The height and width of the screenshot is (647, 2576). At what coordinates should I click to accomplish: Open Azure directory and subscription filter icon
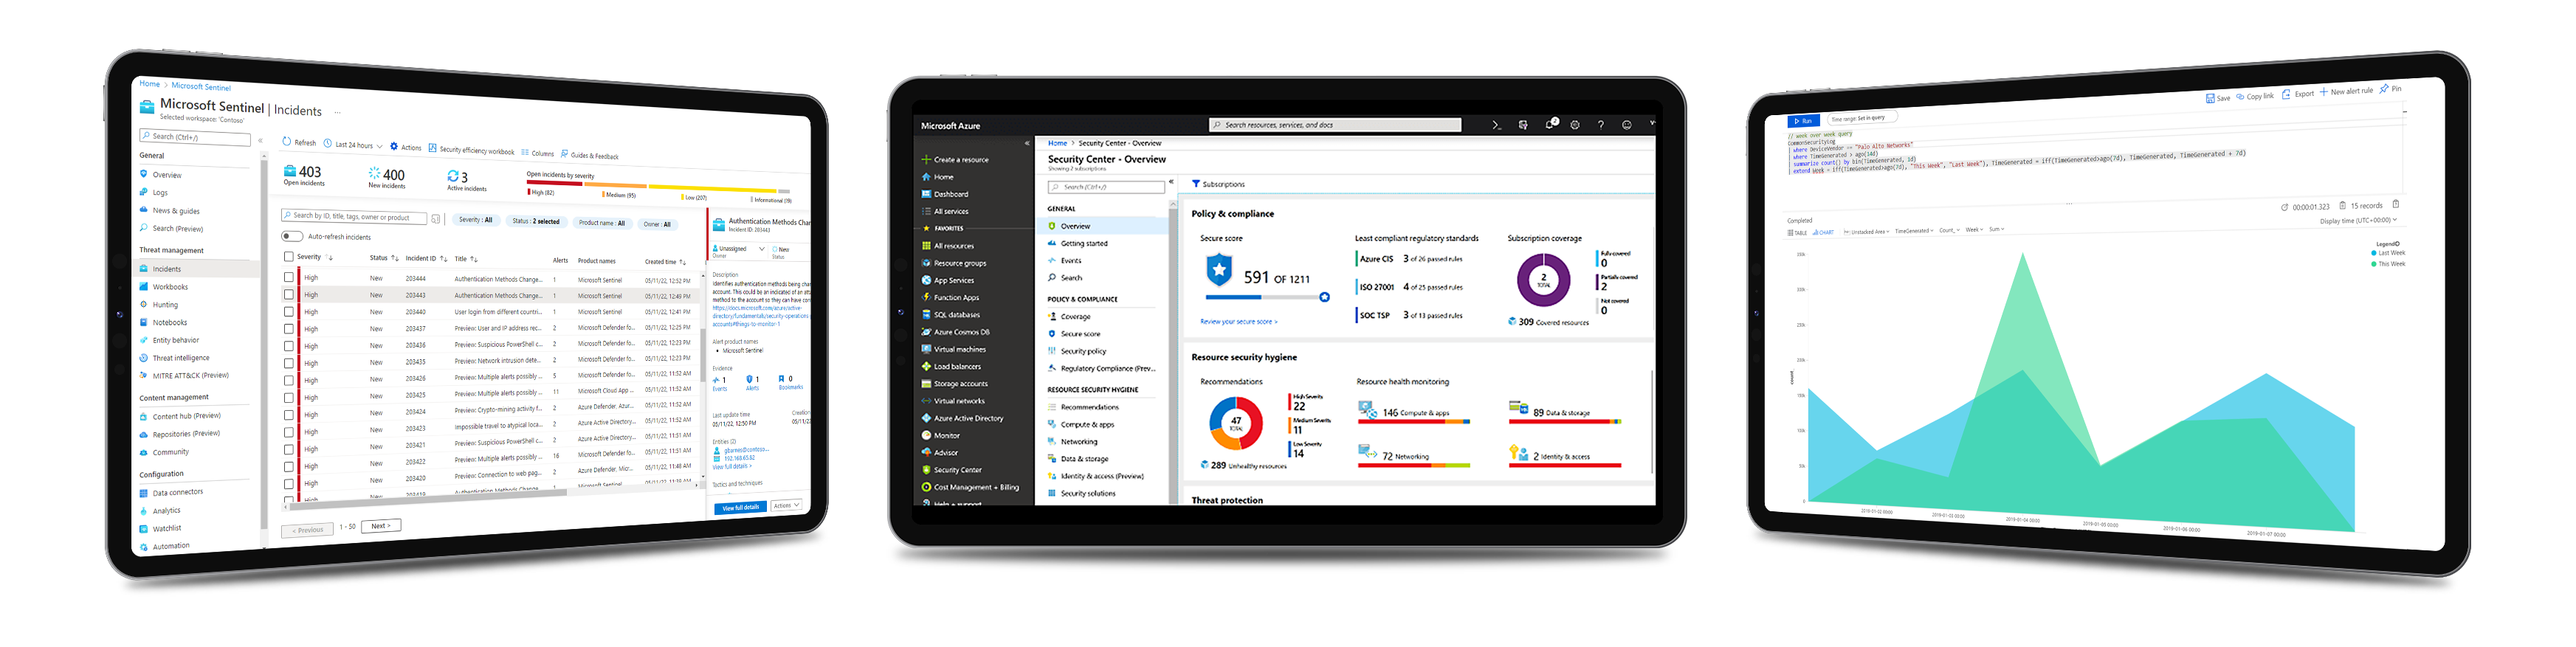click(x=1523, y=125)
